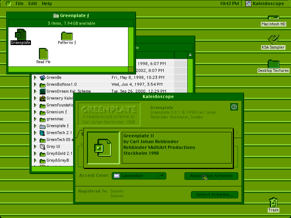Click the "Fri, May 8, 1998, 10:23 PM" date
The height and width of the screenshot is (218, 291).
[x=138, y=77]
